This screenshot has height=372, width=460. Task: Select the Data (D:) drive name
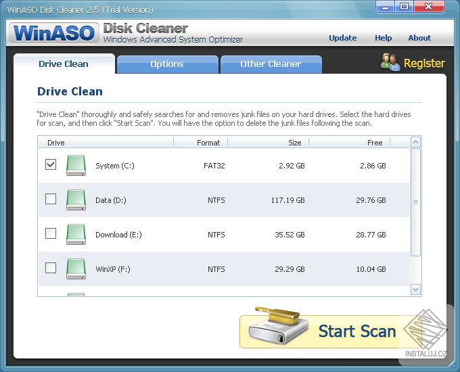110,200
